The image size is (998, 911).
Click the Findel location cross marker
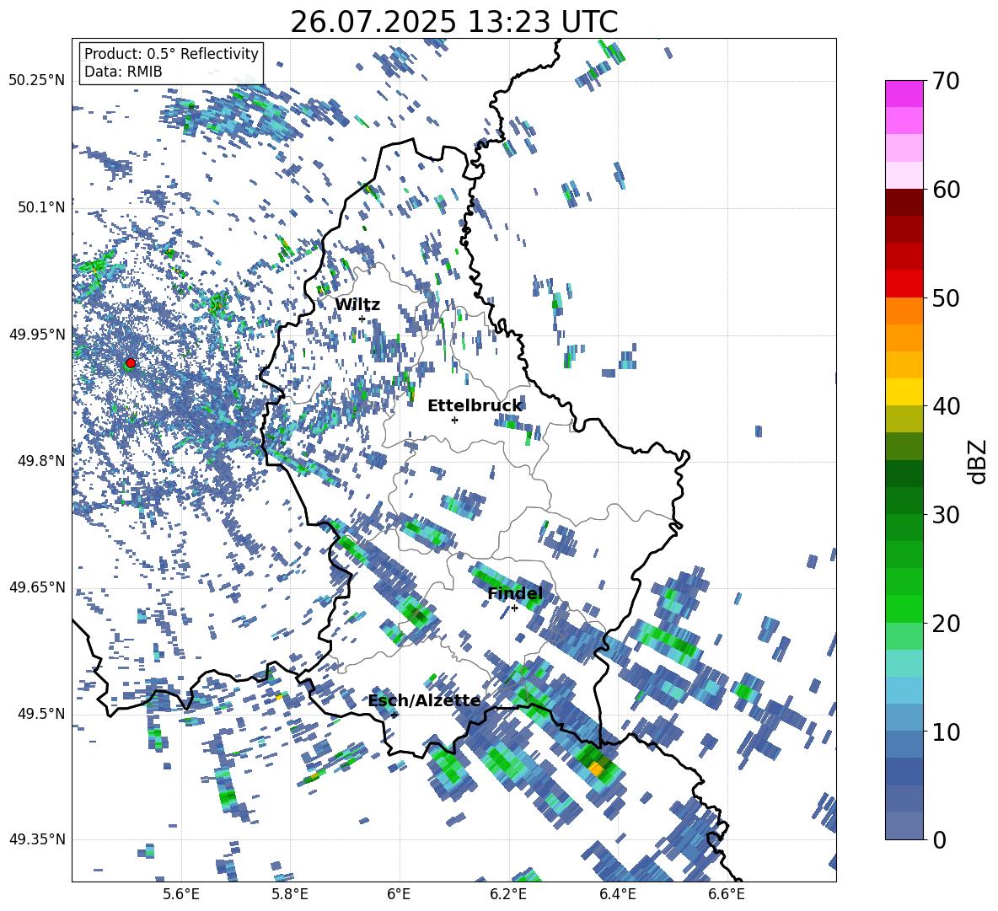tap(514, 608)
